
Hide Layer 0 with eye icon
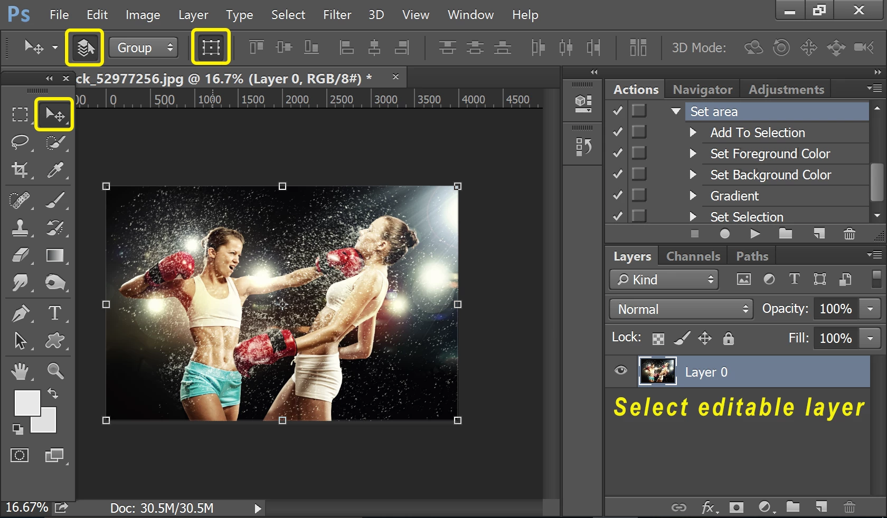point(621,370)
